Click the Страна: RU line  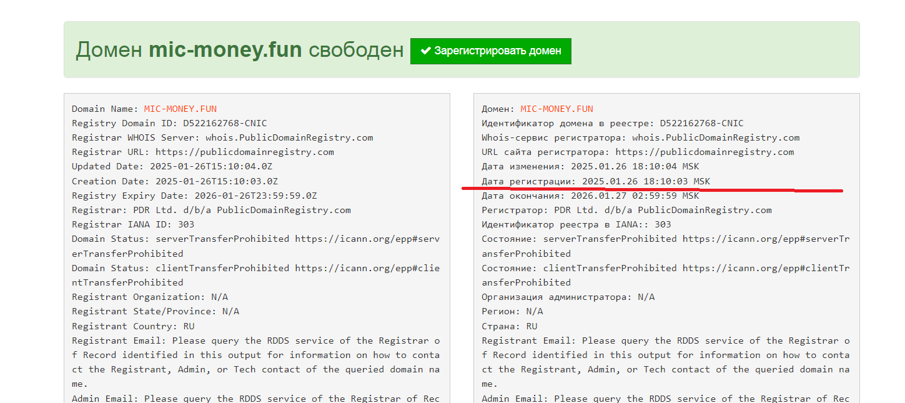tap(509, 326)
